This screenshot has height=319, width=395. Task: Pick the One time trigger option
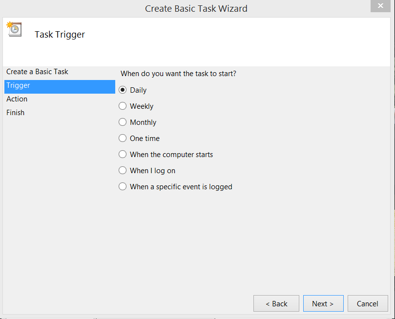pos(123,139)
